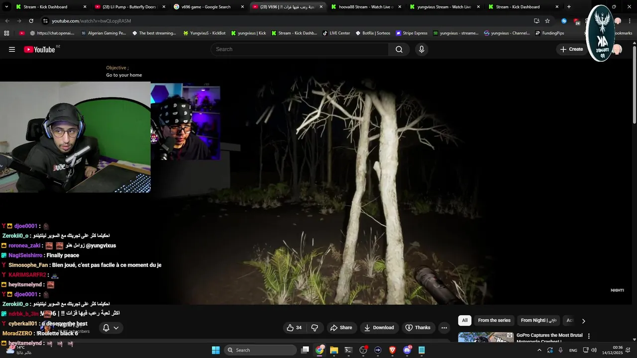Open Stripe Express bookmark

pyautogui.click(x=412, y=33)
